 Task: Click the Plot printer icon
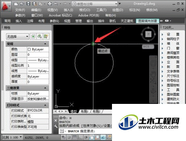[50, 4]
